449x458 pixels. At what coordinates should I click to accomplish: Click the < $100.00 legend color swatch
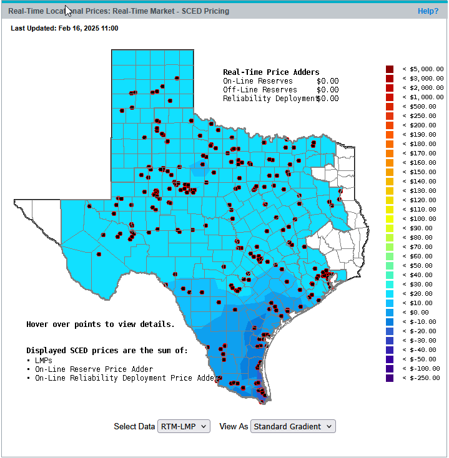coord(390,219)
